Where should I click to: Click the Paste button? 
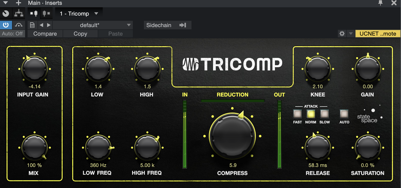116,34
